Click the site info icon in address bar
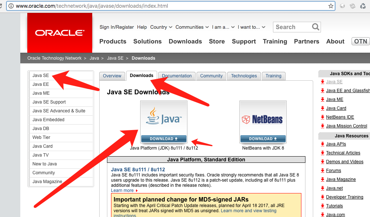Viewport: 370px width, 217px height. coord(11,6)
